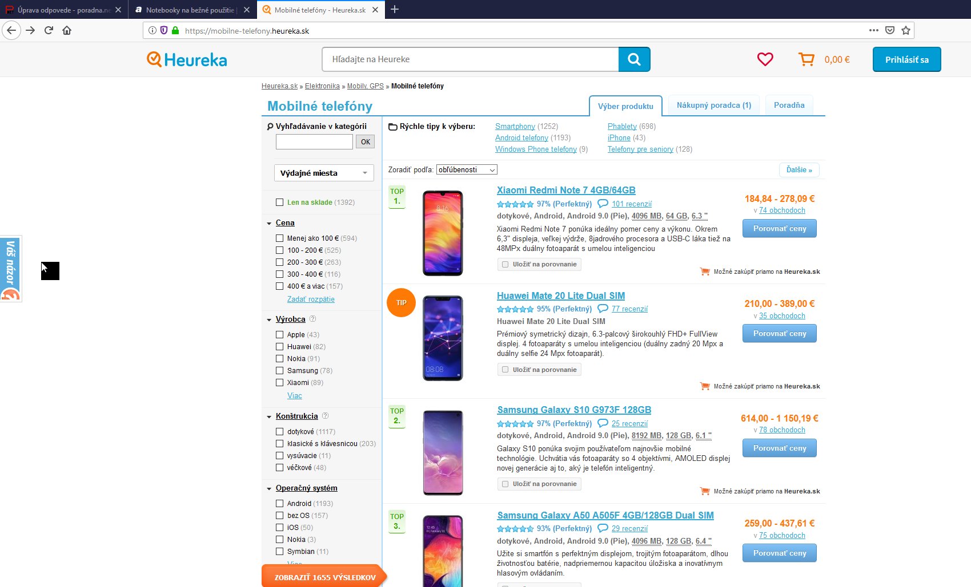This screenshot has height=587, width=971.
Task: Click Ďalšie » for more sorting options
Action: click(x=799, y=169)
